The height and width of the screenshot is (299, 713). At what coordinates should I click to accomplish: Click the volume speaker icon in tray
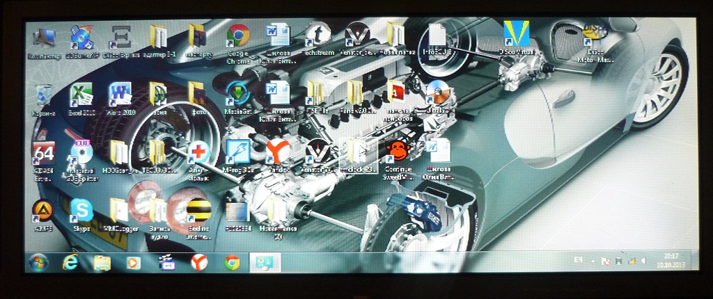[x=643, y=261]
